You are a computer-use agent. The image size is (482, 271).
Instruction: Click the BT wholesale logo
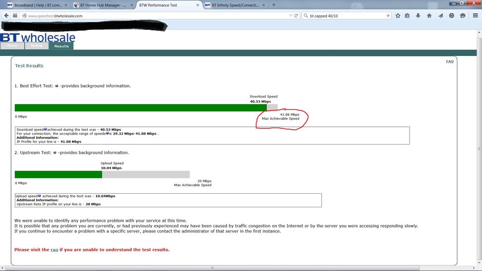point(38,38)
